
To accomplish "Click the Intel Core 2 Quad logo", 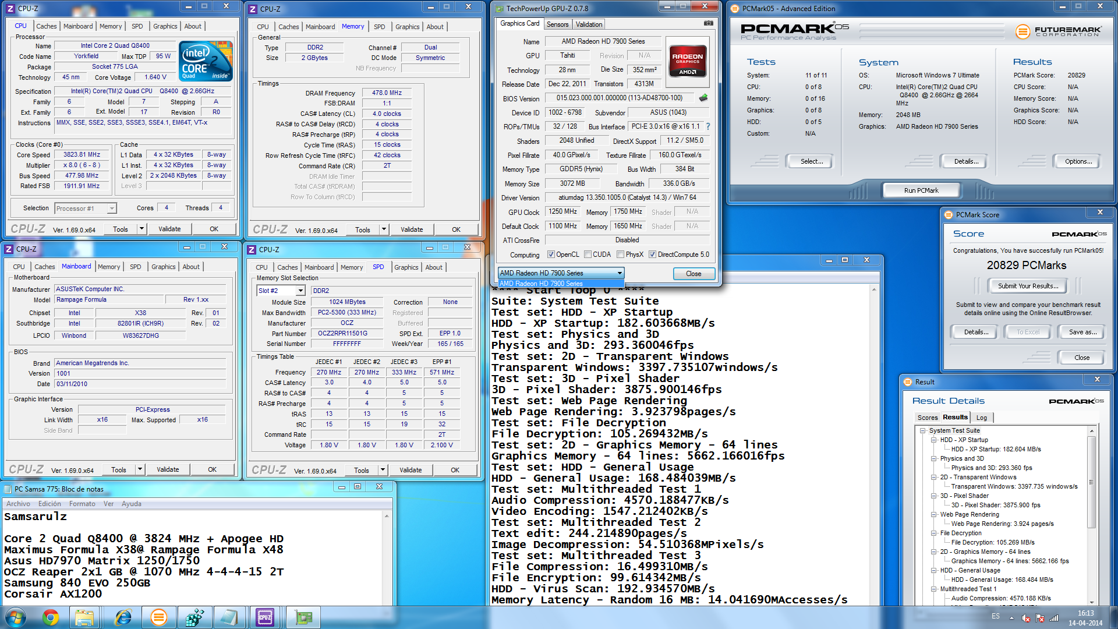I will click(x=206, y=61).
